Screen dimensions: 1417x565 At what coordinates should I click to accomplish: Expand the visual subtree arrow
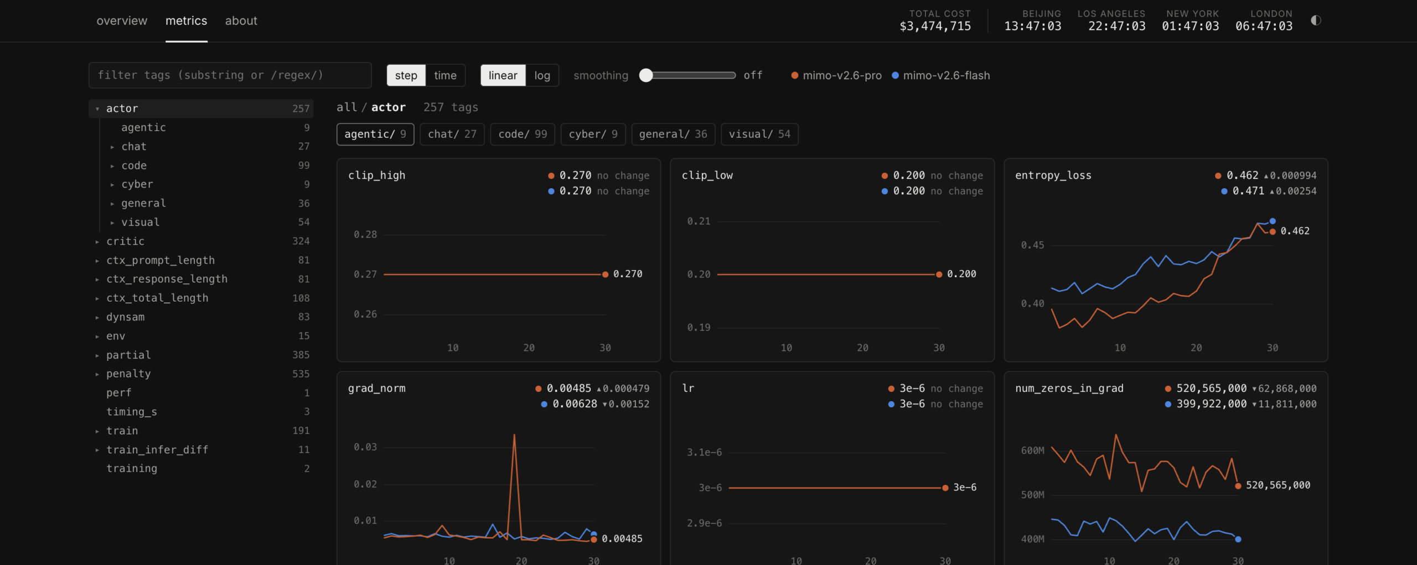click(x=112, y=222)
